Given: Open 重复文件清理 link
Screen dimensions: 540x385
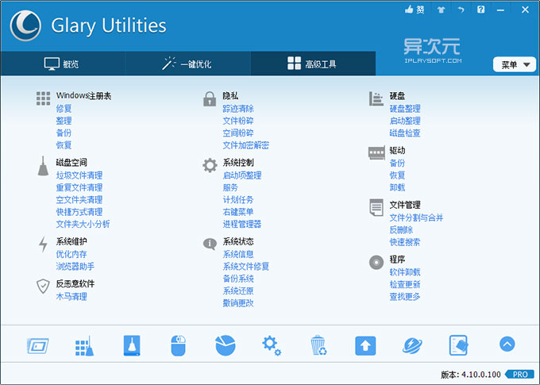Looking at the screenshot, I should 79,187.
